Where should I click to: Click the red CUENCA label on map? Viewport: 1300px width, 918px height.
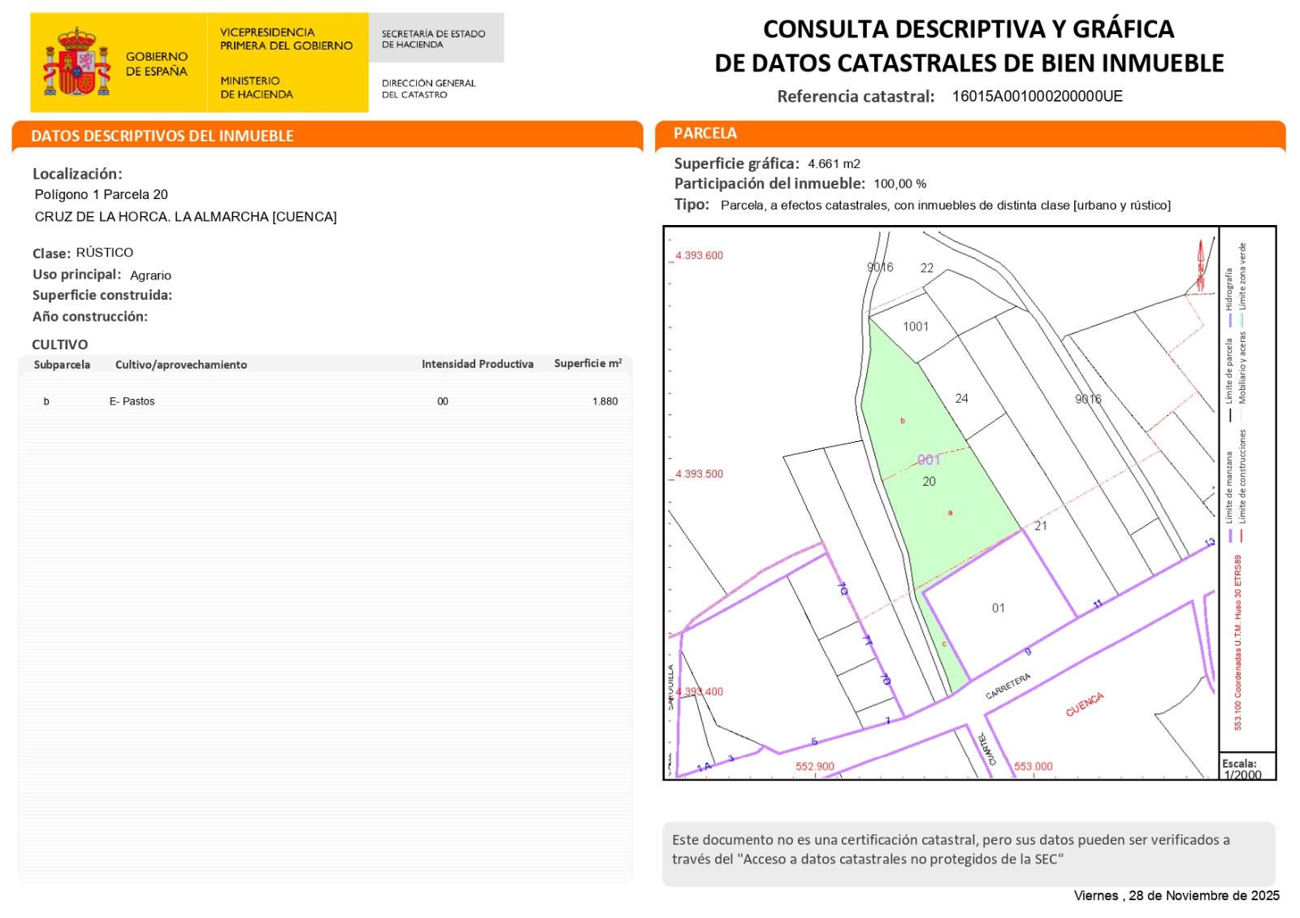pos(1085,704)
